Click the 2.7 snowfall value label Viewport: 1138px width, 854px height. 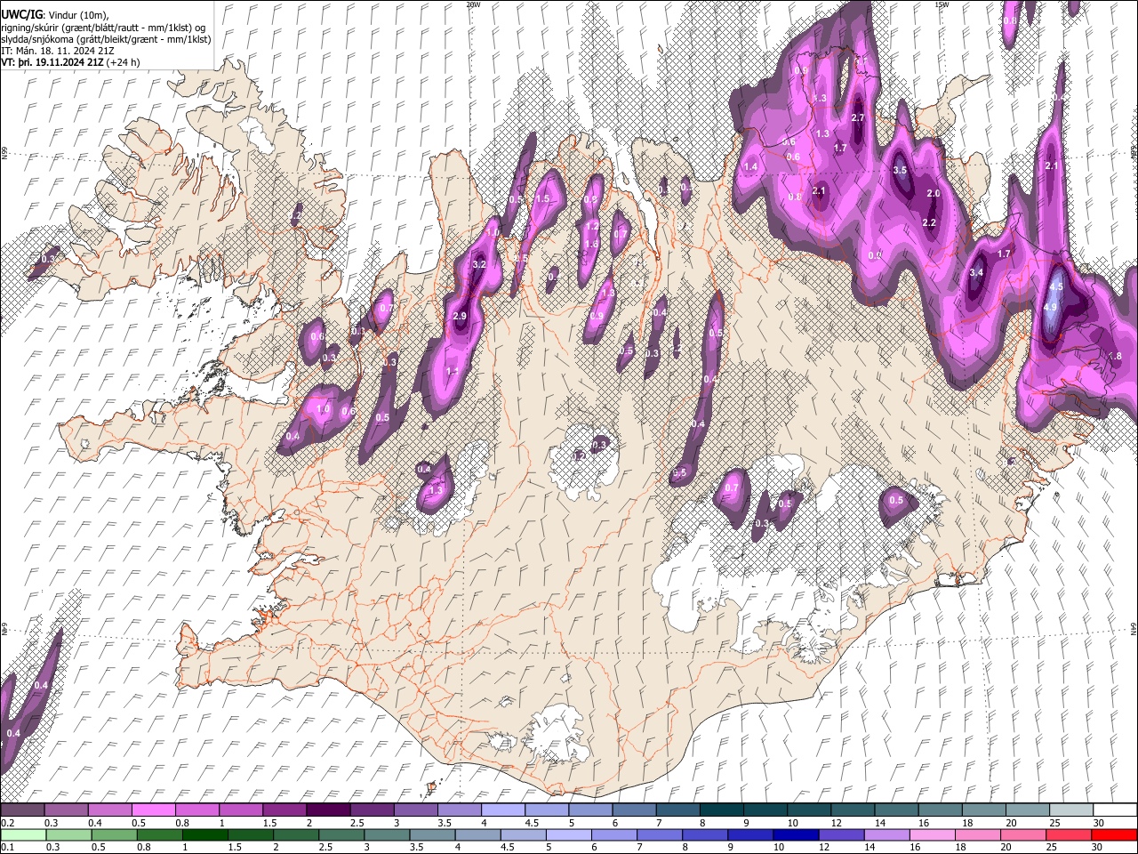[858, 118]
